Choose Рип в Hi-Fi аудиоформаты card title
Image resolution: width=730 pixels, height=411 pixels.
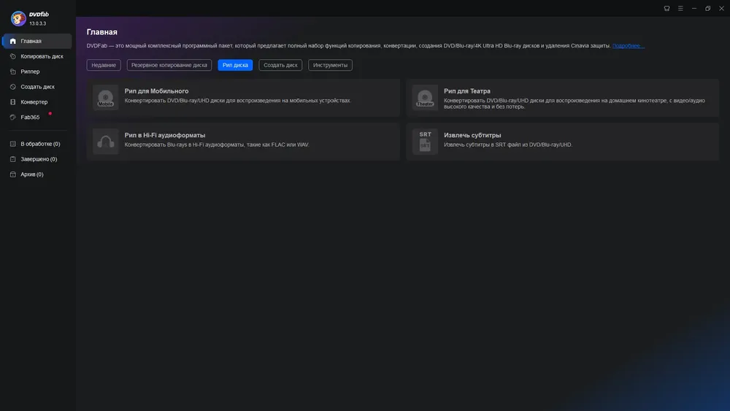[165, 136]
